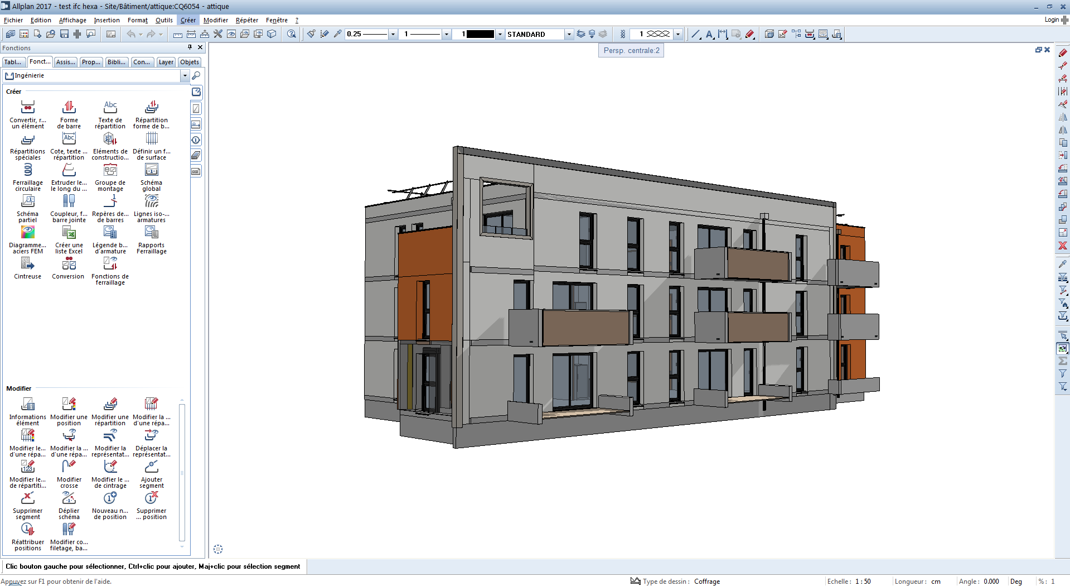This screenshot has width=1070, height=586.
Task: Open the Créer menu
Action: (188, 20)
